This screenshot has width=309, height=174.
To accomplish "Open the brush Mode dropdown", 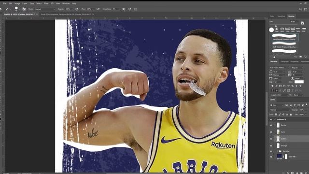I will (x=45, y=9).
